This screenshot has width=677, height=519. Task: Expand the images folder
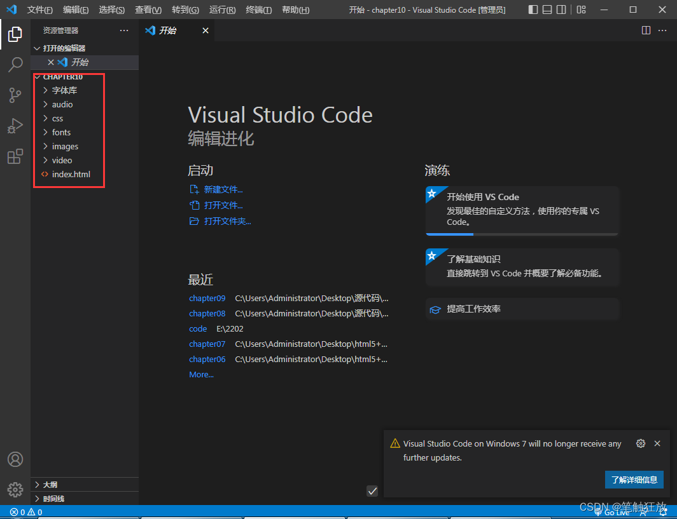[85, 146]
